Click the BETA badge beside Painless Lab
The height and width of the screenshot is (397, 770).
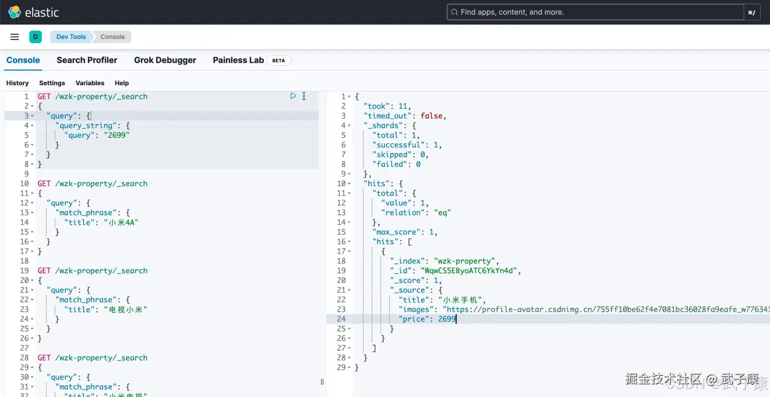pyautogui.click(x=278, y=60)
